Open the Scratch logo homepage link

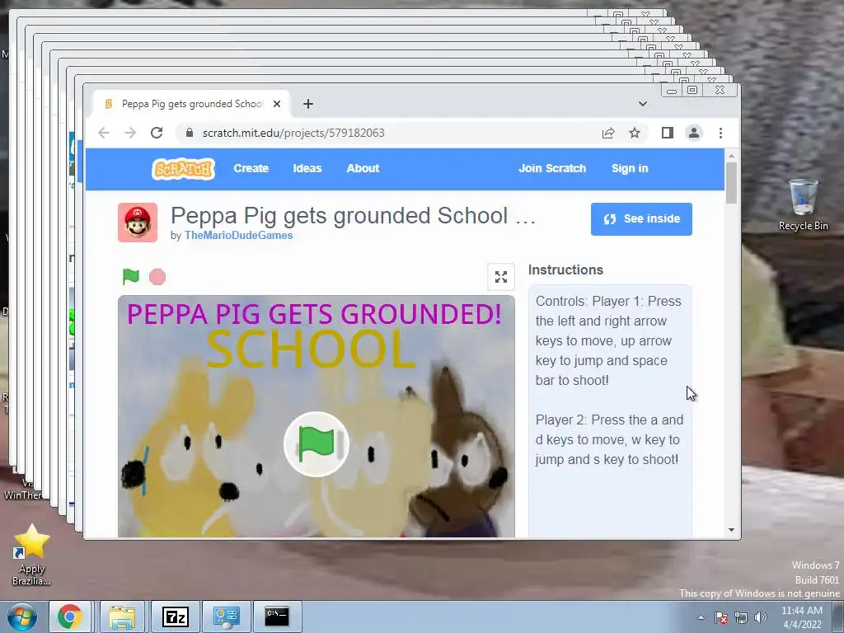[x=183, y=169]
